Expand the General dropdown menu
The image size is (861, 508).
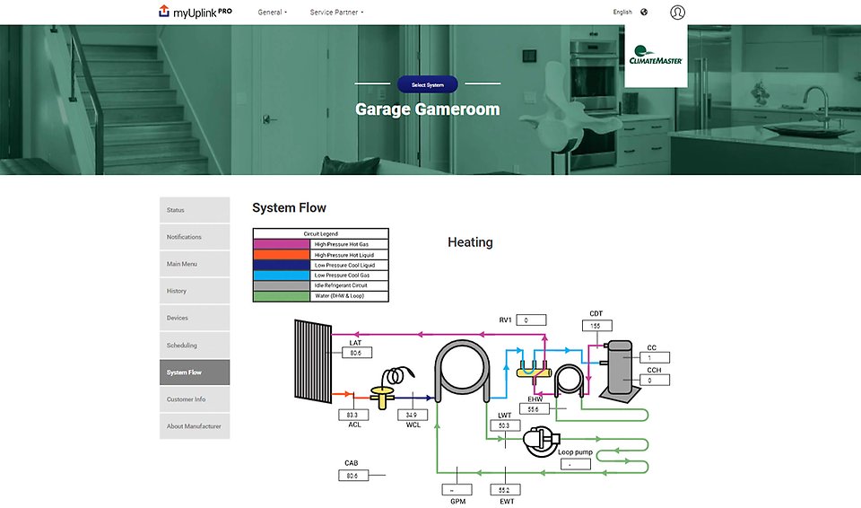pyautogui.click(x=272, y=13)
